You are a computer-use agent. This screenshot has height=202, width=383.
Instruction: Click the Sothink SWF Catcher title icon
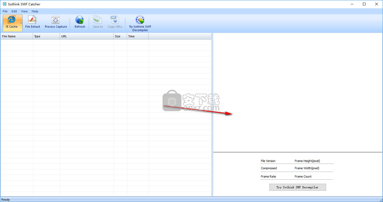(x=4, y=4)
